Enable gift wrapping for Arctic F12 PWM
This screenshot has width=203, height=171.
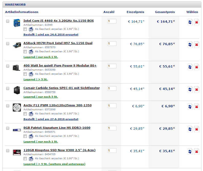[25, 114]
